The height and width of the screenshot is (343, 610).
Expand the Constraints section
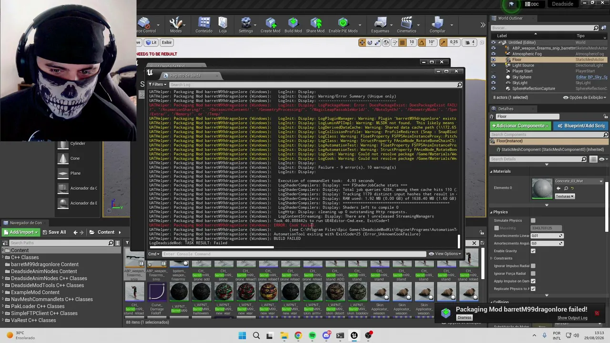pos(491,258)
